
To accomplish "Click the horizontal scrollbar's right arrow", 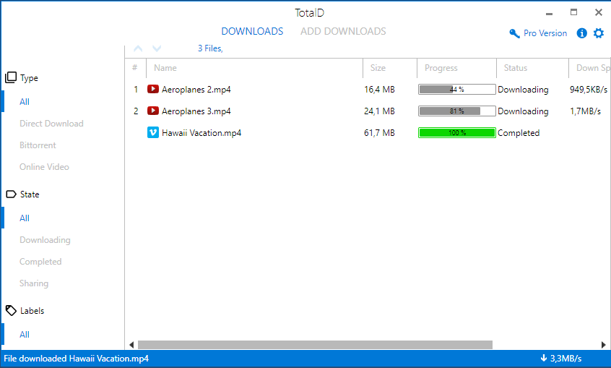I will (603, 345).
